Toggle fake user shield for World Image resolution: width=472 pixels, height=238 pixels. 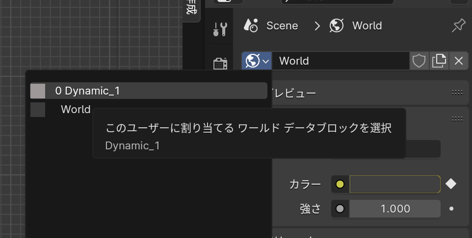point(419,61)
